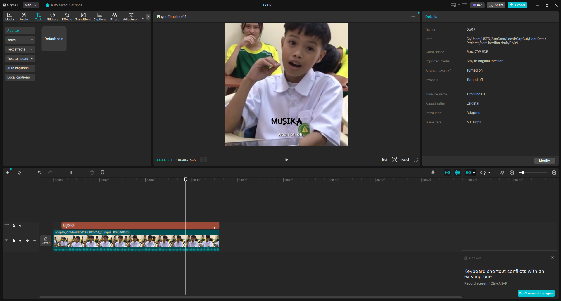Click the Undo arrow icon
This screenshot has height=301, width=561.
39,173
